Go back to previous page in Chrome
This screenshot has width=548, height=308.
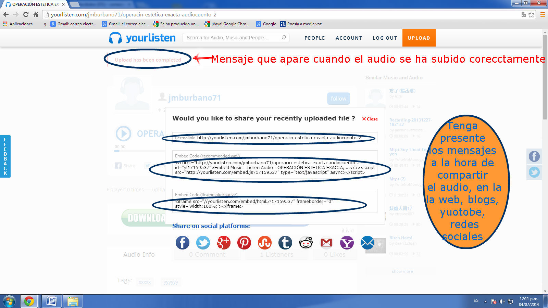click(6, 15)
